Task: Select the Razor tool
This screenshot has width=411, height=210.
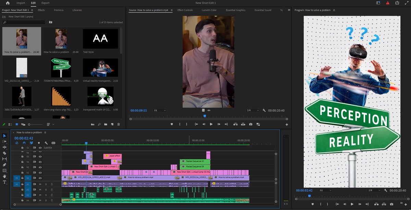Action: (x=4, y=153)
